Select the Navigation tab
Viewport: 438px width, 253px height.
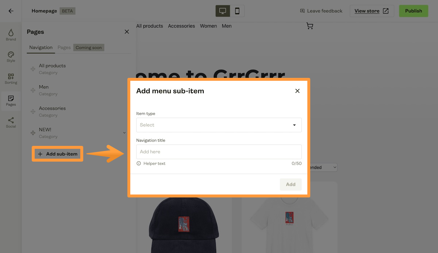point(41,48)
